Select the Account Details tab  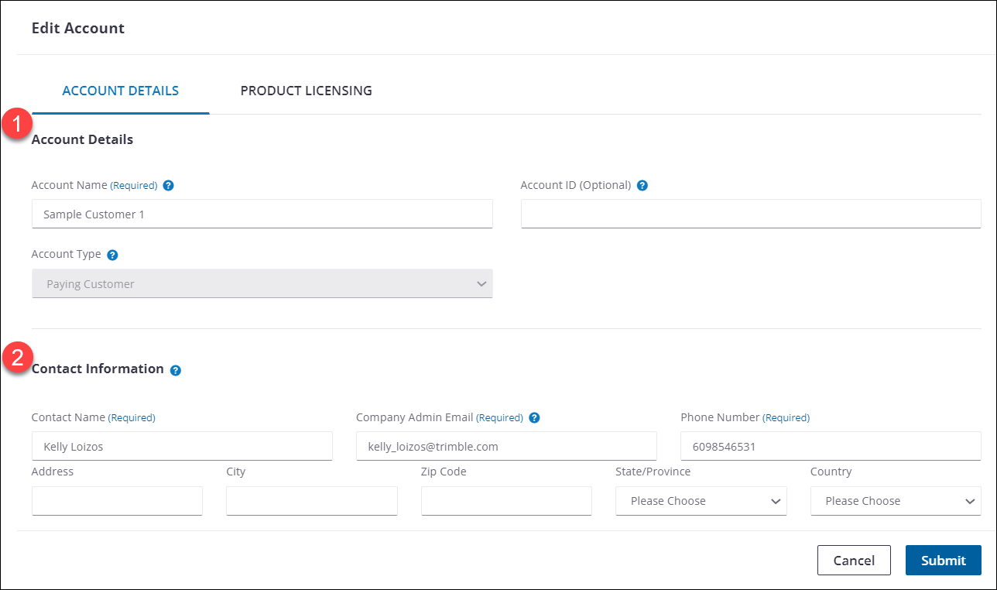[120, 91]
